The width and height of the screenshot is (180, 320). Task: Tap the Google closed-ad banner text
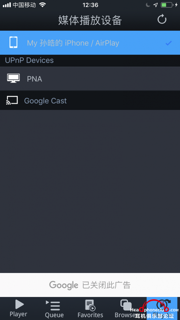coord(90,285)
